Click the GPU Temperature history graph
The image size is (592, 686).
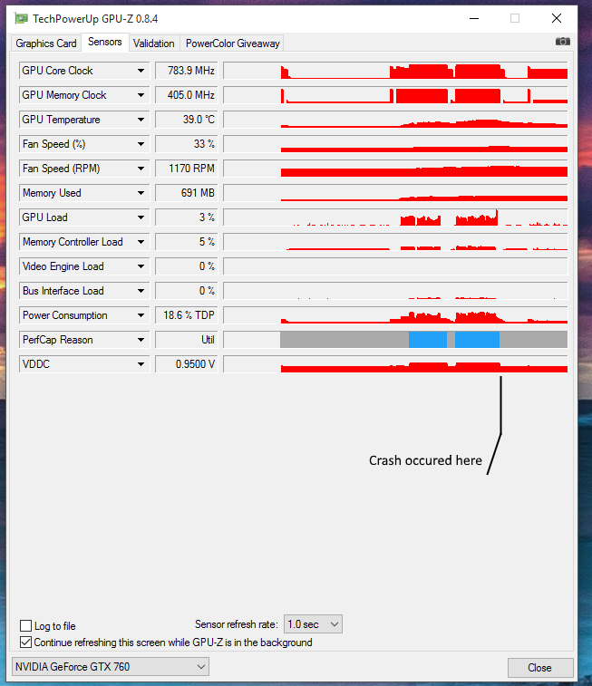pos(395,120)
